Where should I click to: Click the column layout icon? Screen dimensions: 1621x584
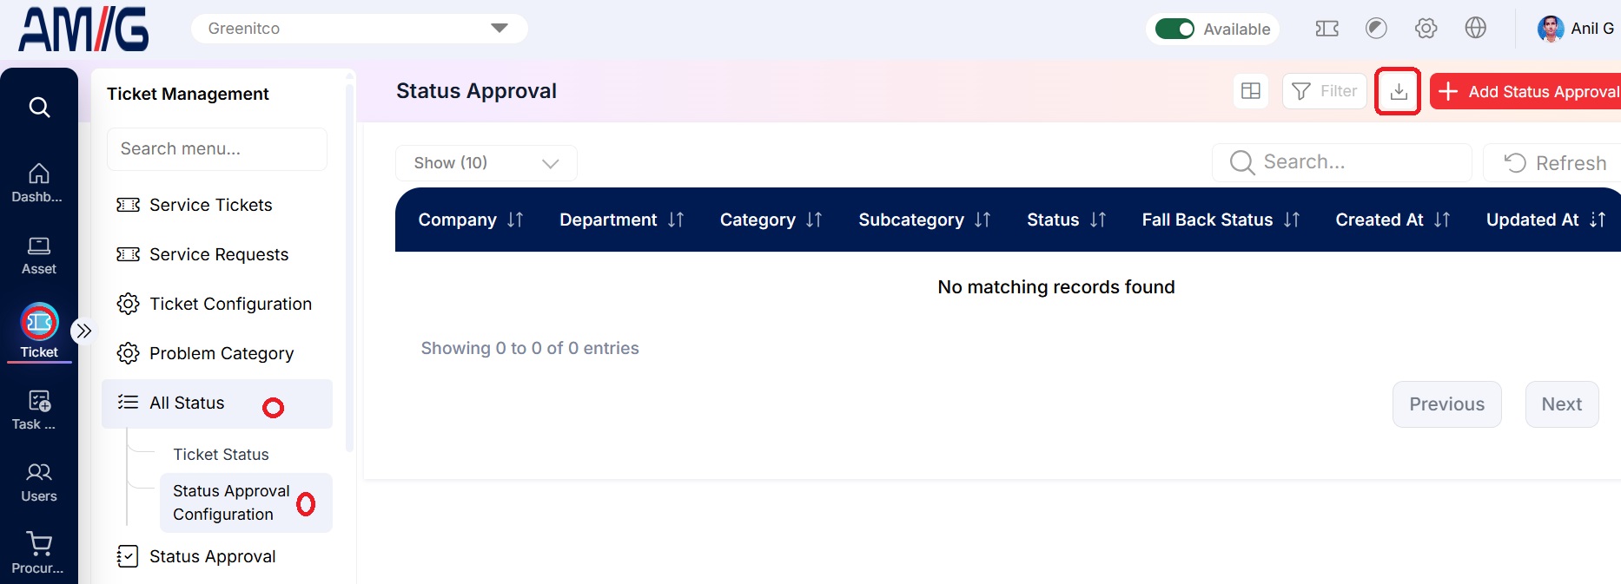(1251, 91)
